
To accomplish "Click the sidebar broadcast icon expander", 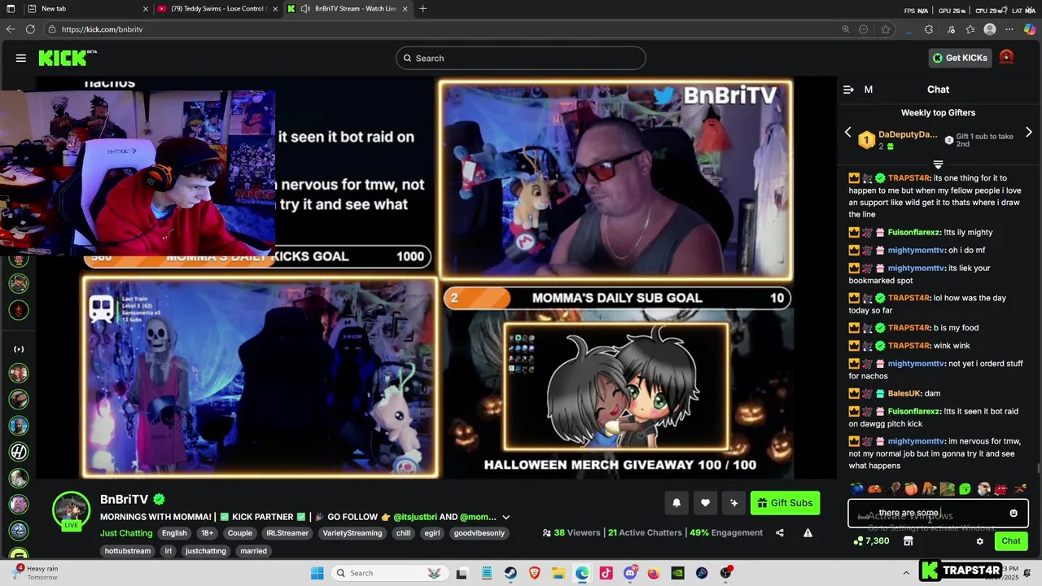I will [x=19, y=349].
